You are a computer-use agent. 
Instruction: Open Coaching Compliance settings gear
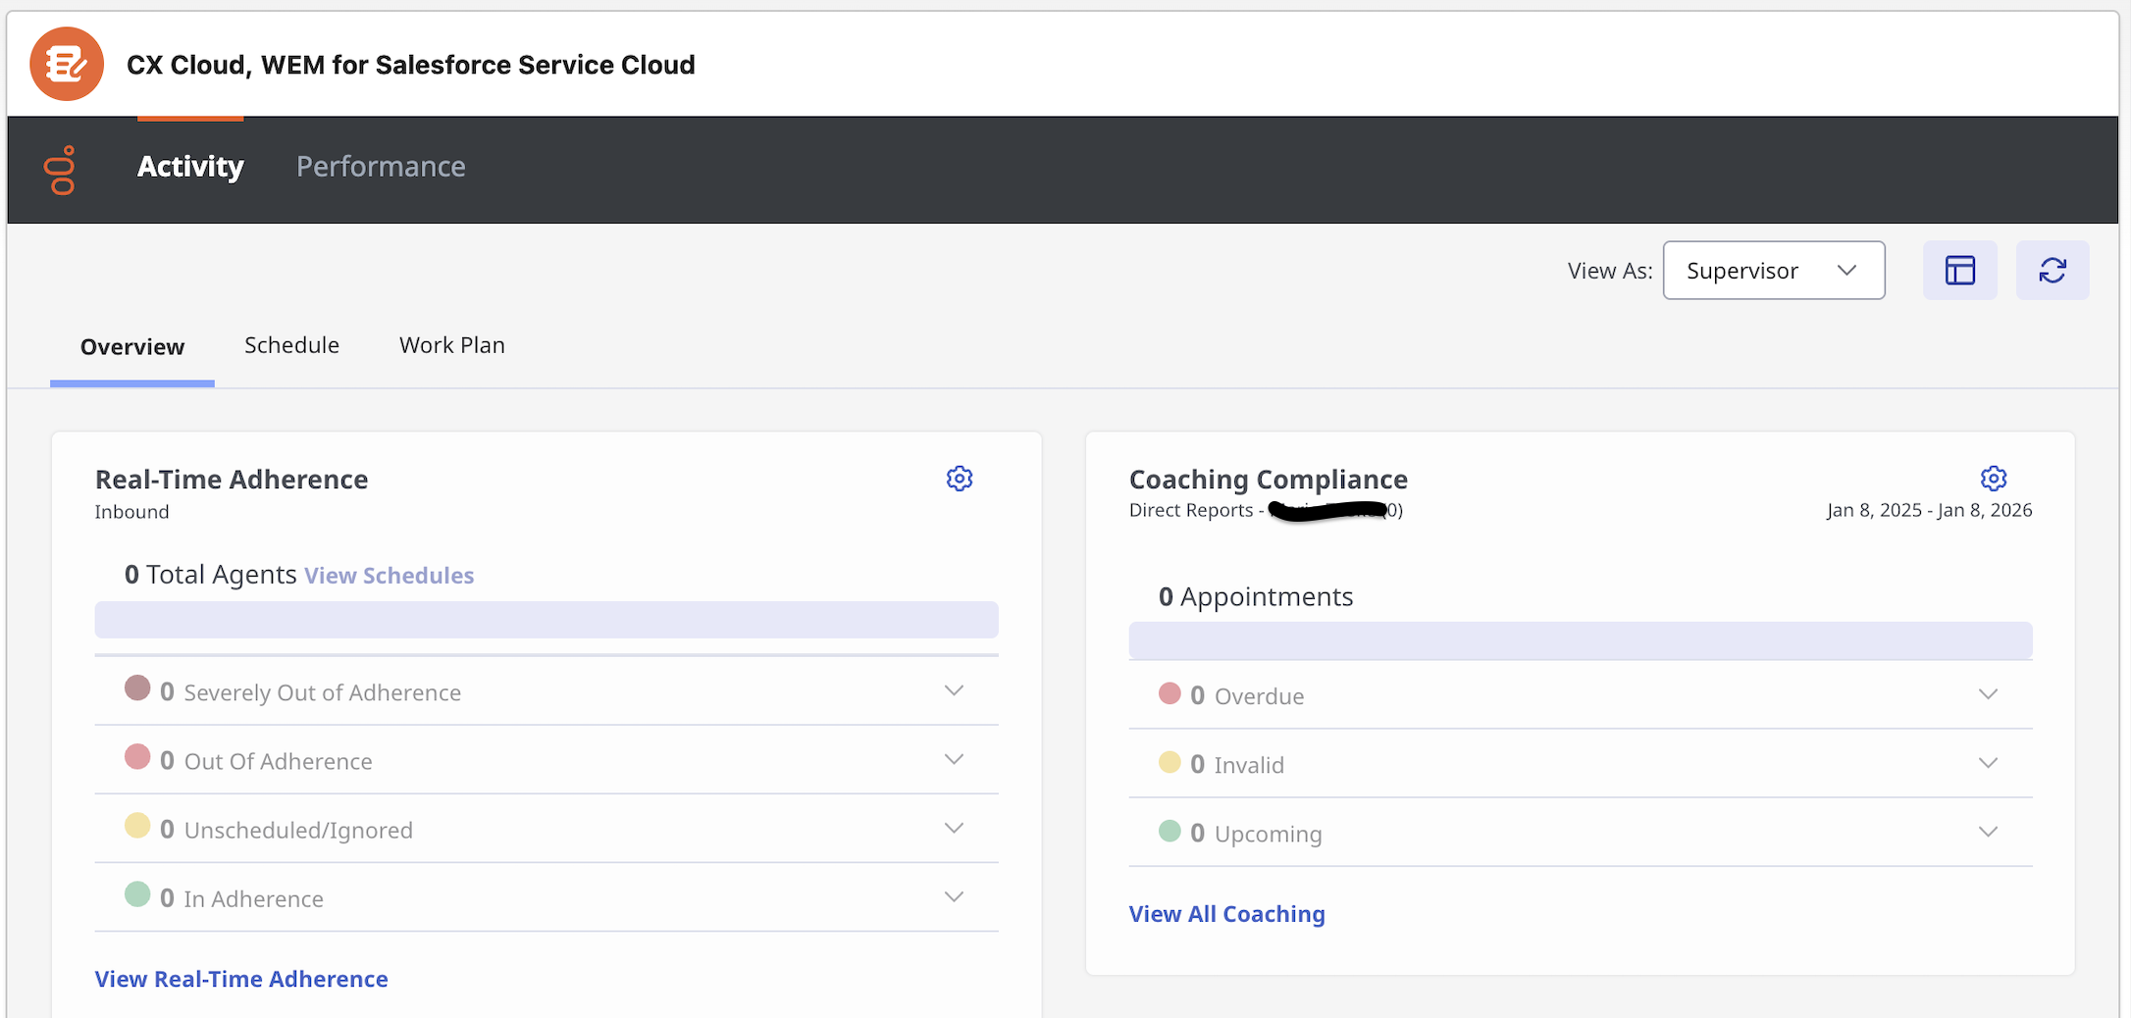[1993, 479]
